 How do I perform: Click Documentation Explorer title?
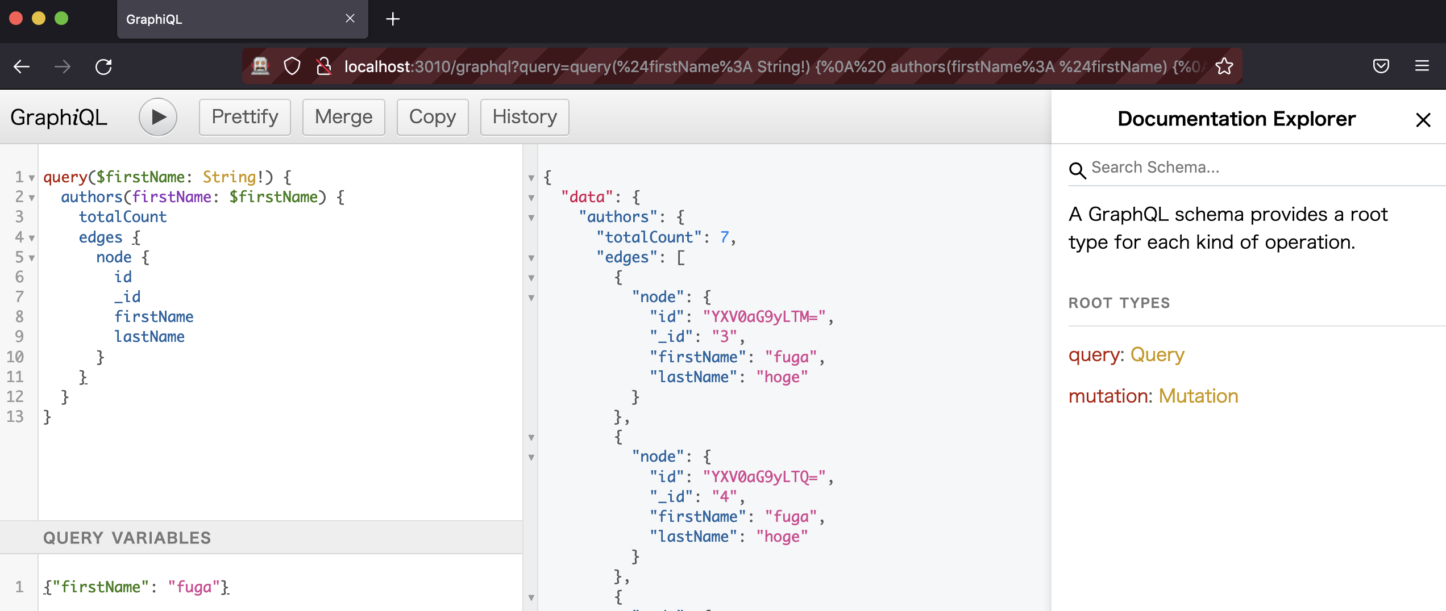pos(1236,119)
